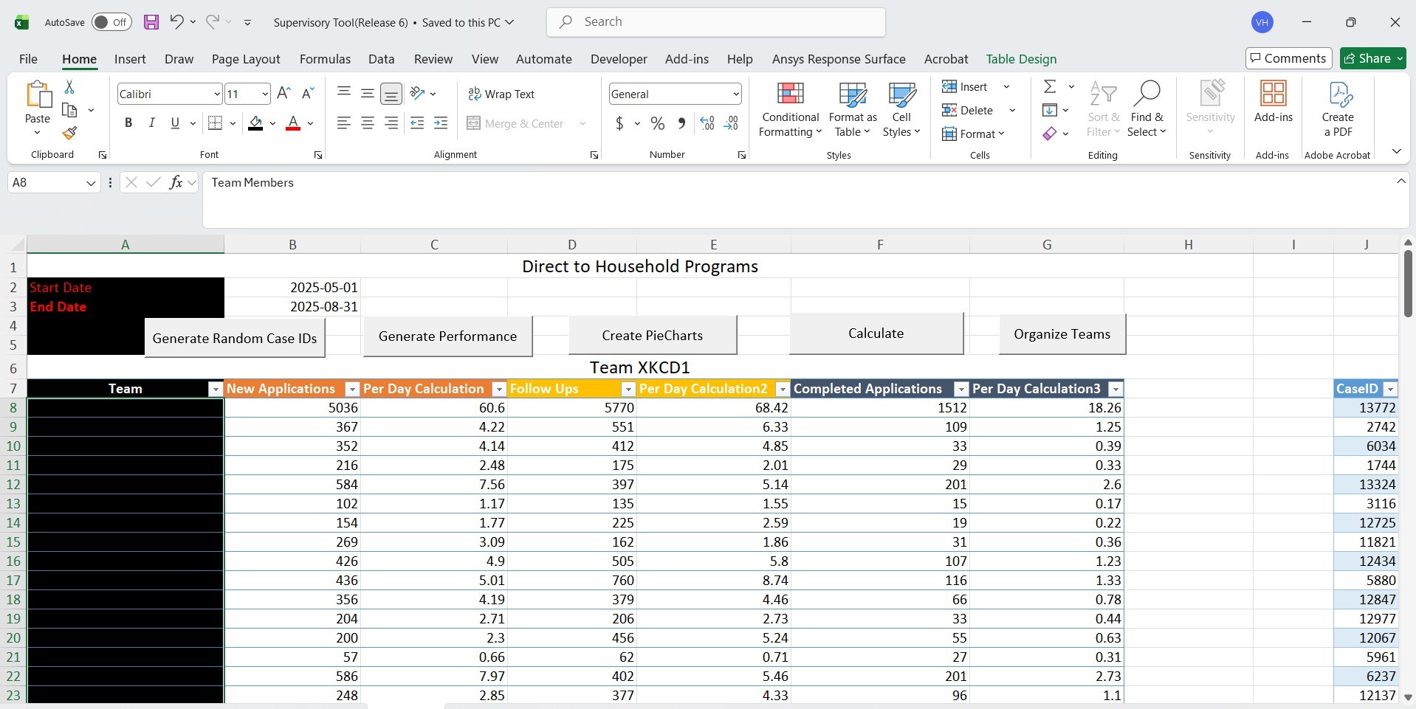Open the Calibri font name dropdown

216,94
